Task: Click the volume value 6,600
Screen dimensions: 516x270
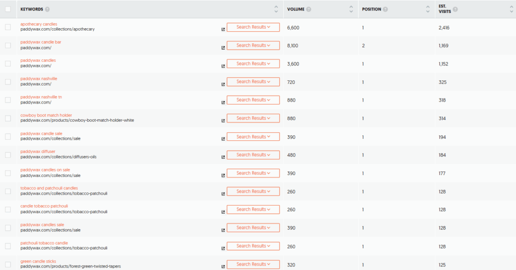Action: 293,28
